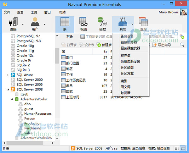Click the 新建表 button
Viewport: 189px width, 153px height.
[x=104, y=45]
